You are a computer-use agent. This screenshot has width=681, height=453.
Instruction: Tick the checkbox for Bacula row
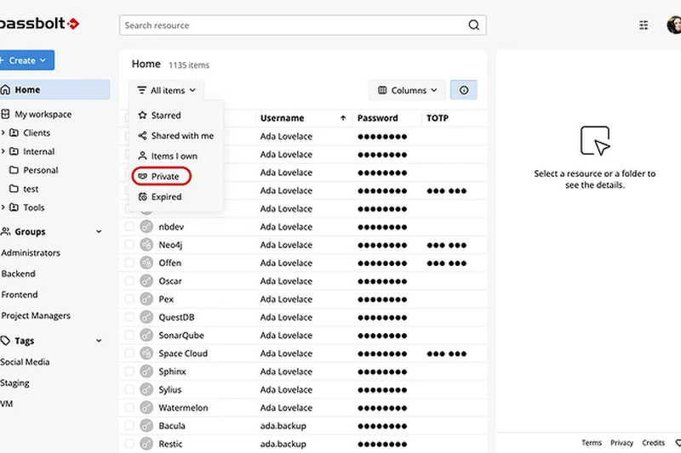point(129,426)
